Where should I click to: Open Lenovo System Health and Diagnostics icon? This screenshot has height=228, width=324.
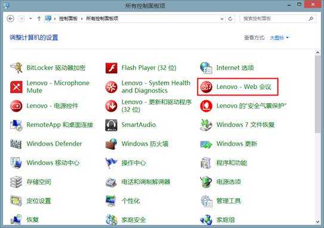112,87
